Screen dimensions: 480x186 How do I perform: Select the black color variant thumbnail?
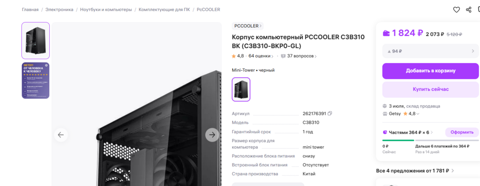tap(241, 89)
